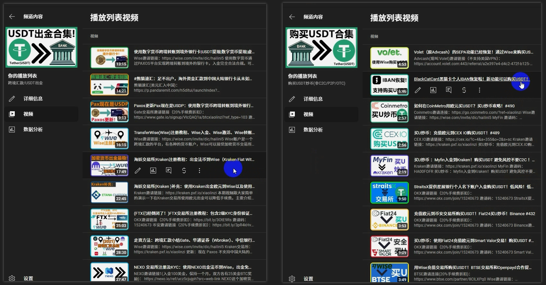Open the 走资方法:跨境汇款小结 video title

click(x=194, y=240)
